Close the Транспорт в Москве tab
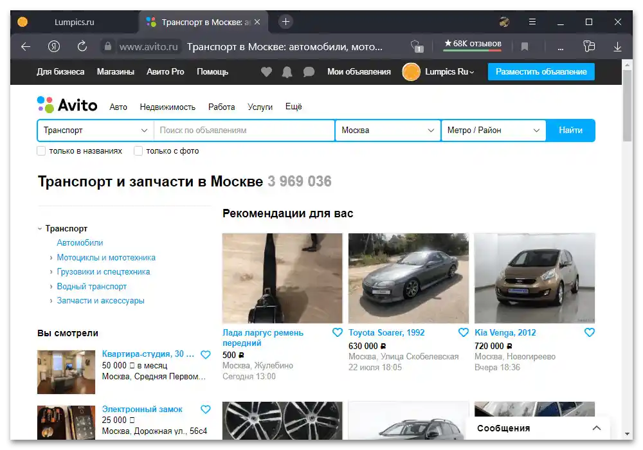 [257, 22]
